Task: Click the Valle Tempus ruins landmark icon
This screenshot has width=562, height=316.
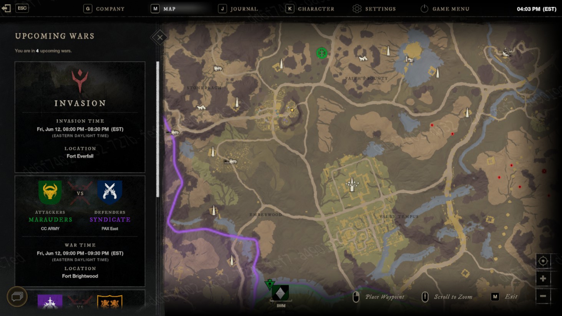Action: pyautogui.click(x=351, y=184)
